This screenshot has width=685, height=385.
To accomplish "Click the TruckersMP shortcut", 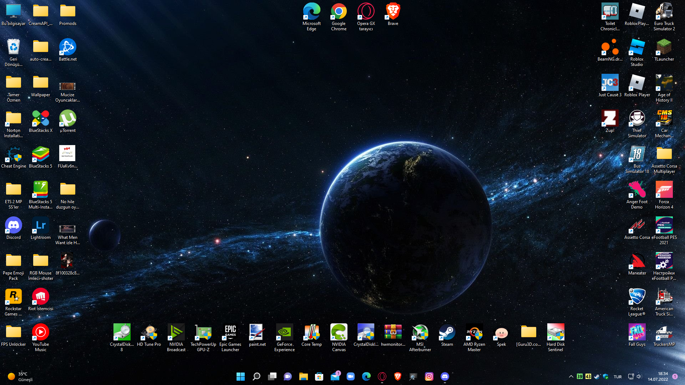I will [x=664, y=335].
